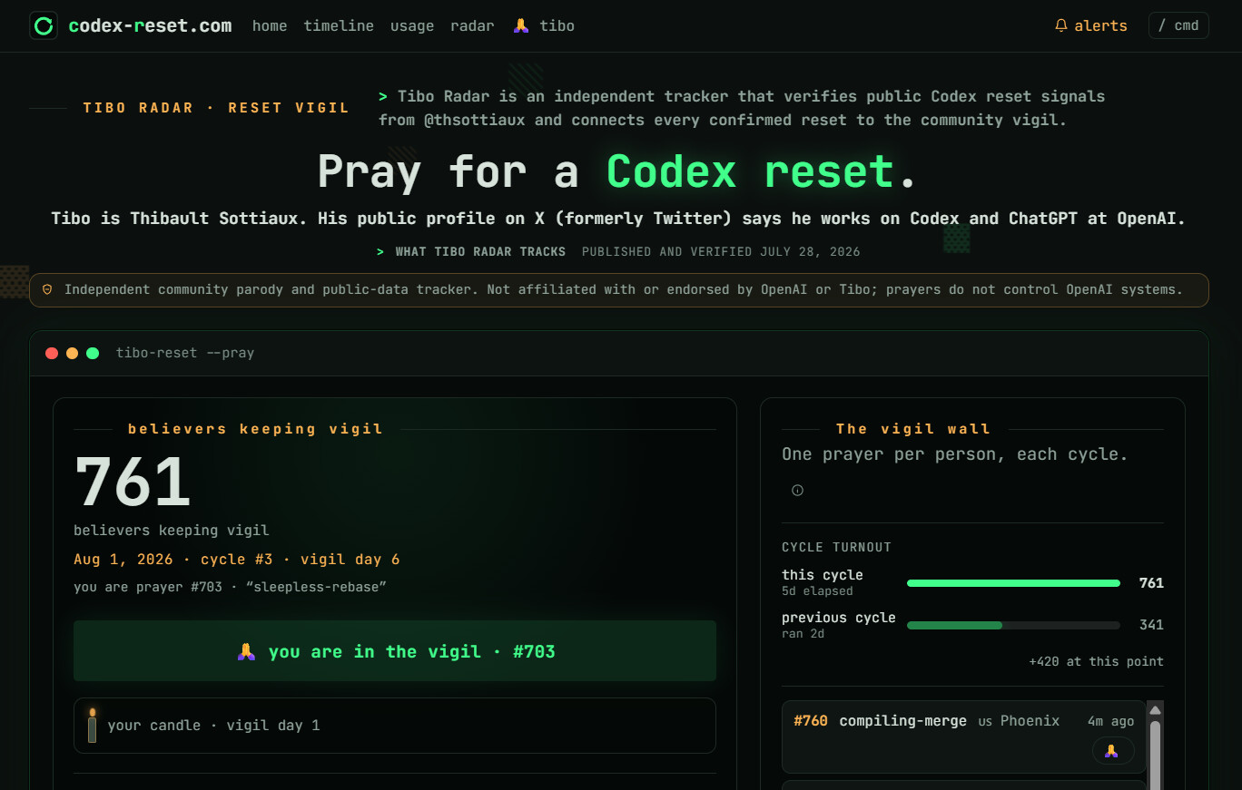The height and width of the screenshot is (790, 1242).
Task: Click the praying hands reaction on compiling-merge
Action: click(x=1112, y=750)
